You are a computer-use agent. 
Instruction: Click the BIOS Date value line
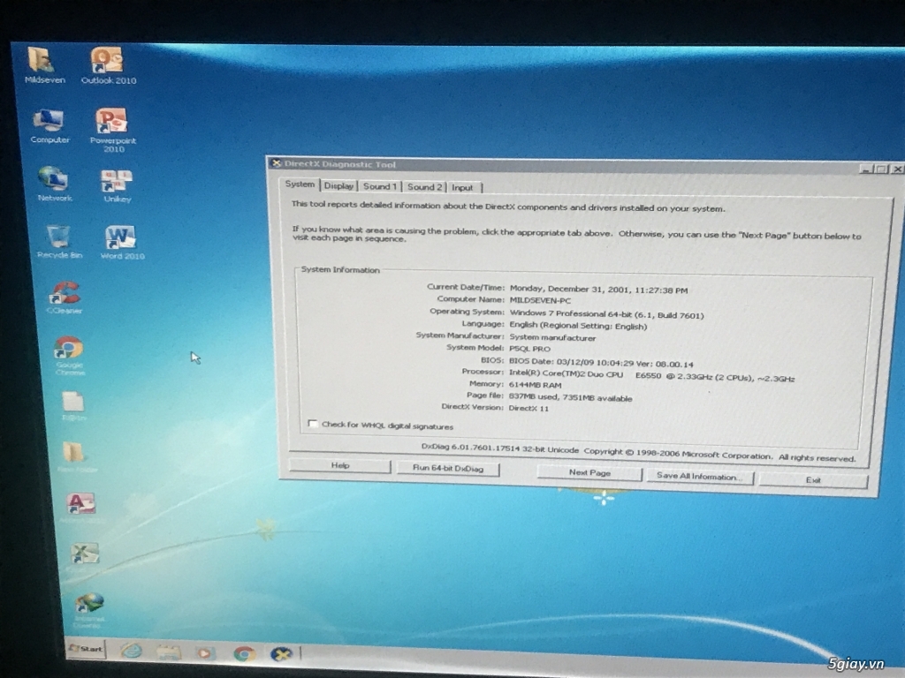[x=601, y=363]
